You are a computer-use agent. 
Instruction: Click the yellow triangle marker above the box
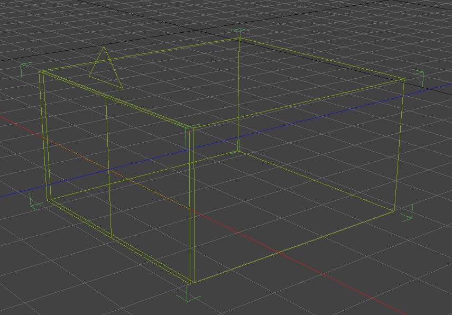[105, 68]
